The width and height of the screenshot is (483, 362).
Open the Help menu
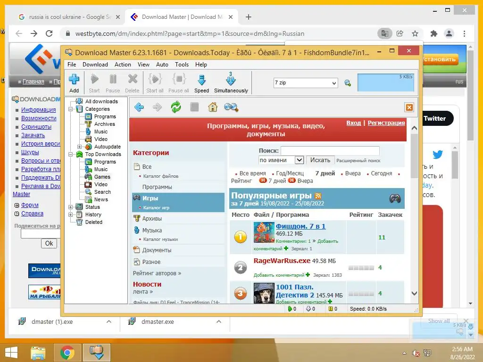(x=201, y=65)
